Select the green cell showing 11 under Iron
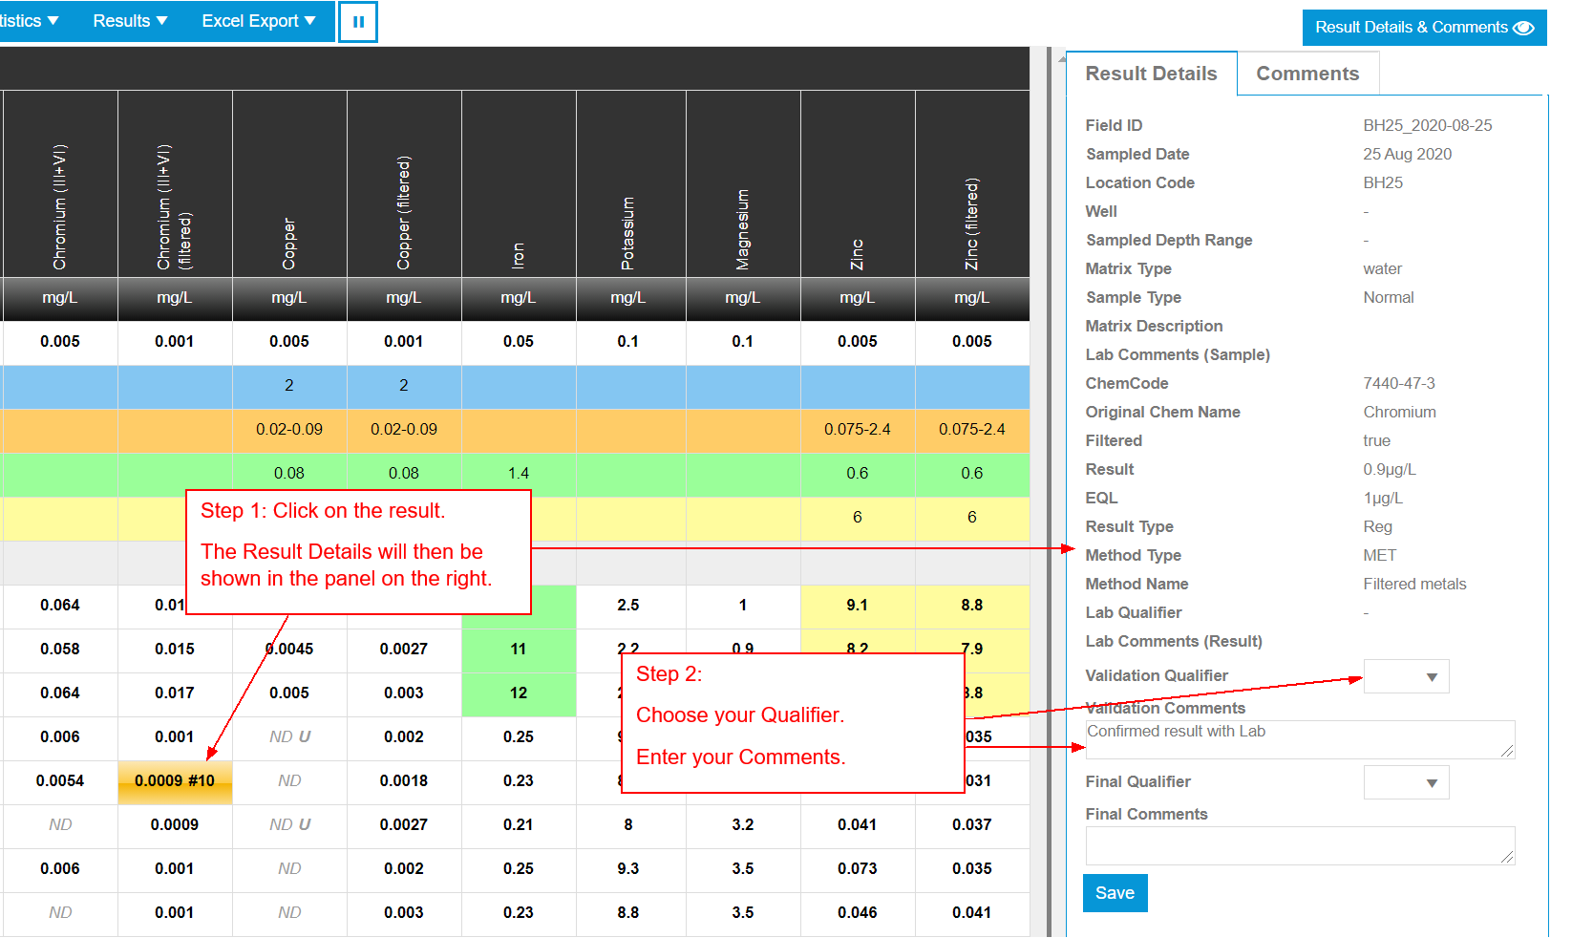The width and height of the screenshot is (1572, 938). [x=519, y=649]
